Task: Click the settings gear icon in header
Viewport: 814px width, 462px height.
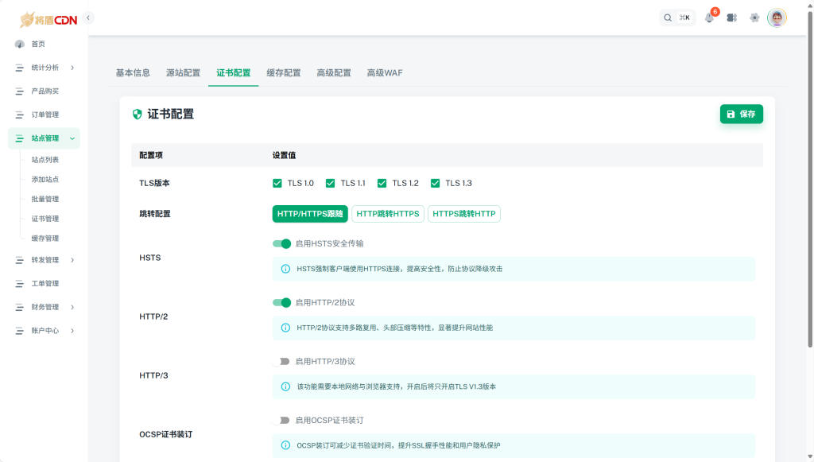Action: tap(754, 17)
